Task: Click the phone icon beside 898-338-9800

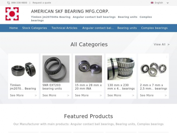Action: click(x=9, y=3)
